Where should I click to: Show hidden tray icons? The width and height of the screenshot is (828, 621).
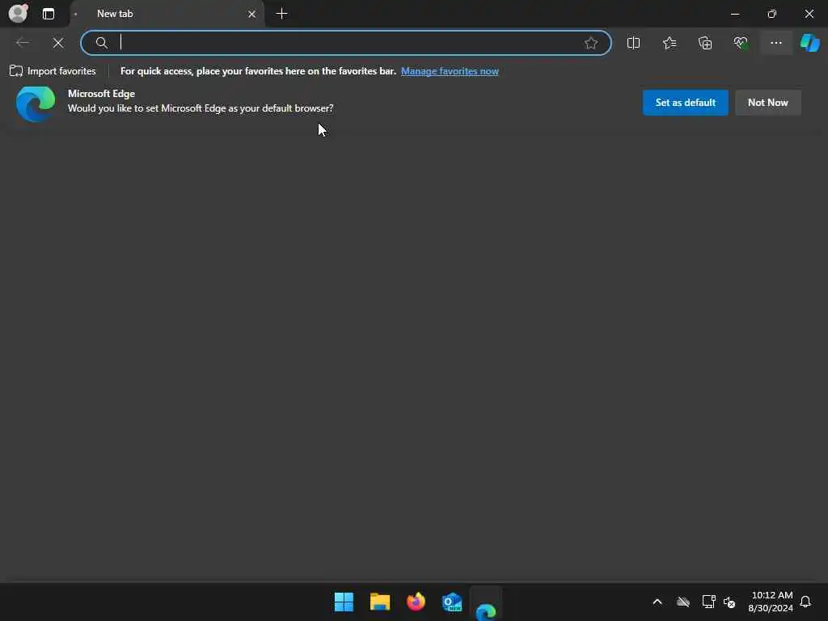coord(657,602)
